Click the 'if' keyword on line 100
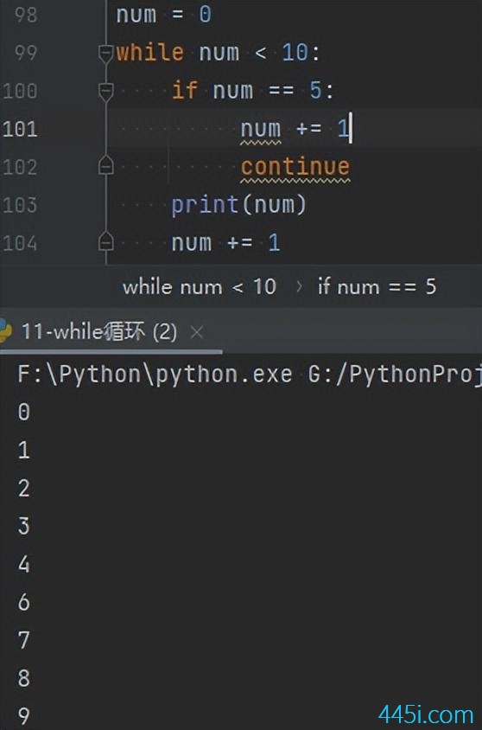 tap(185, 90)
